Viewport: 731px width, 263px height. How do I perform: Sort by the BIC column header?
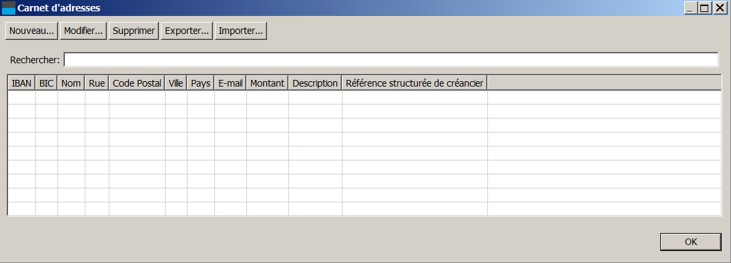tap(47, 83)
